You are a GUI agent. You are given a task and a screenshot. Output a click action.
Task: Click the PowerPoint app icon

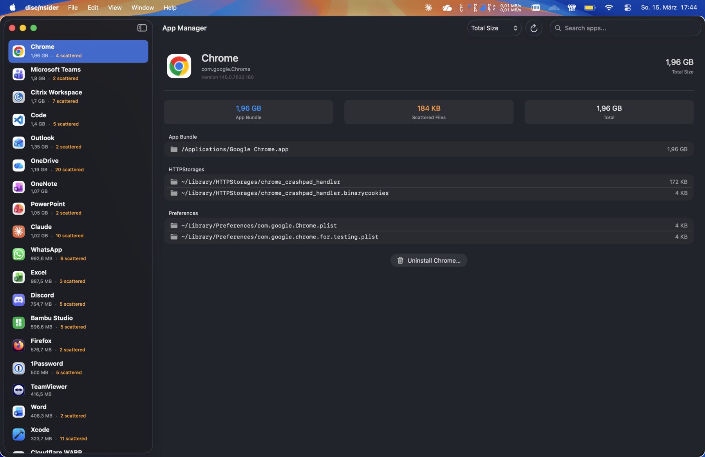click(x=18, y=208)
